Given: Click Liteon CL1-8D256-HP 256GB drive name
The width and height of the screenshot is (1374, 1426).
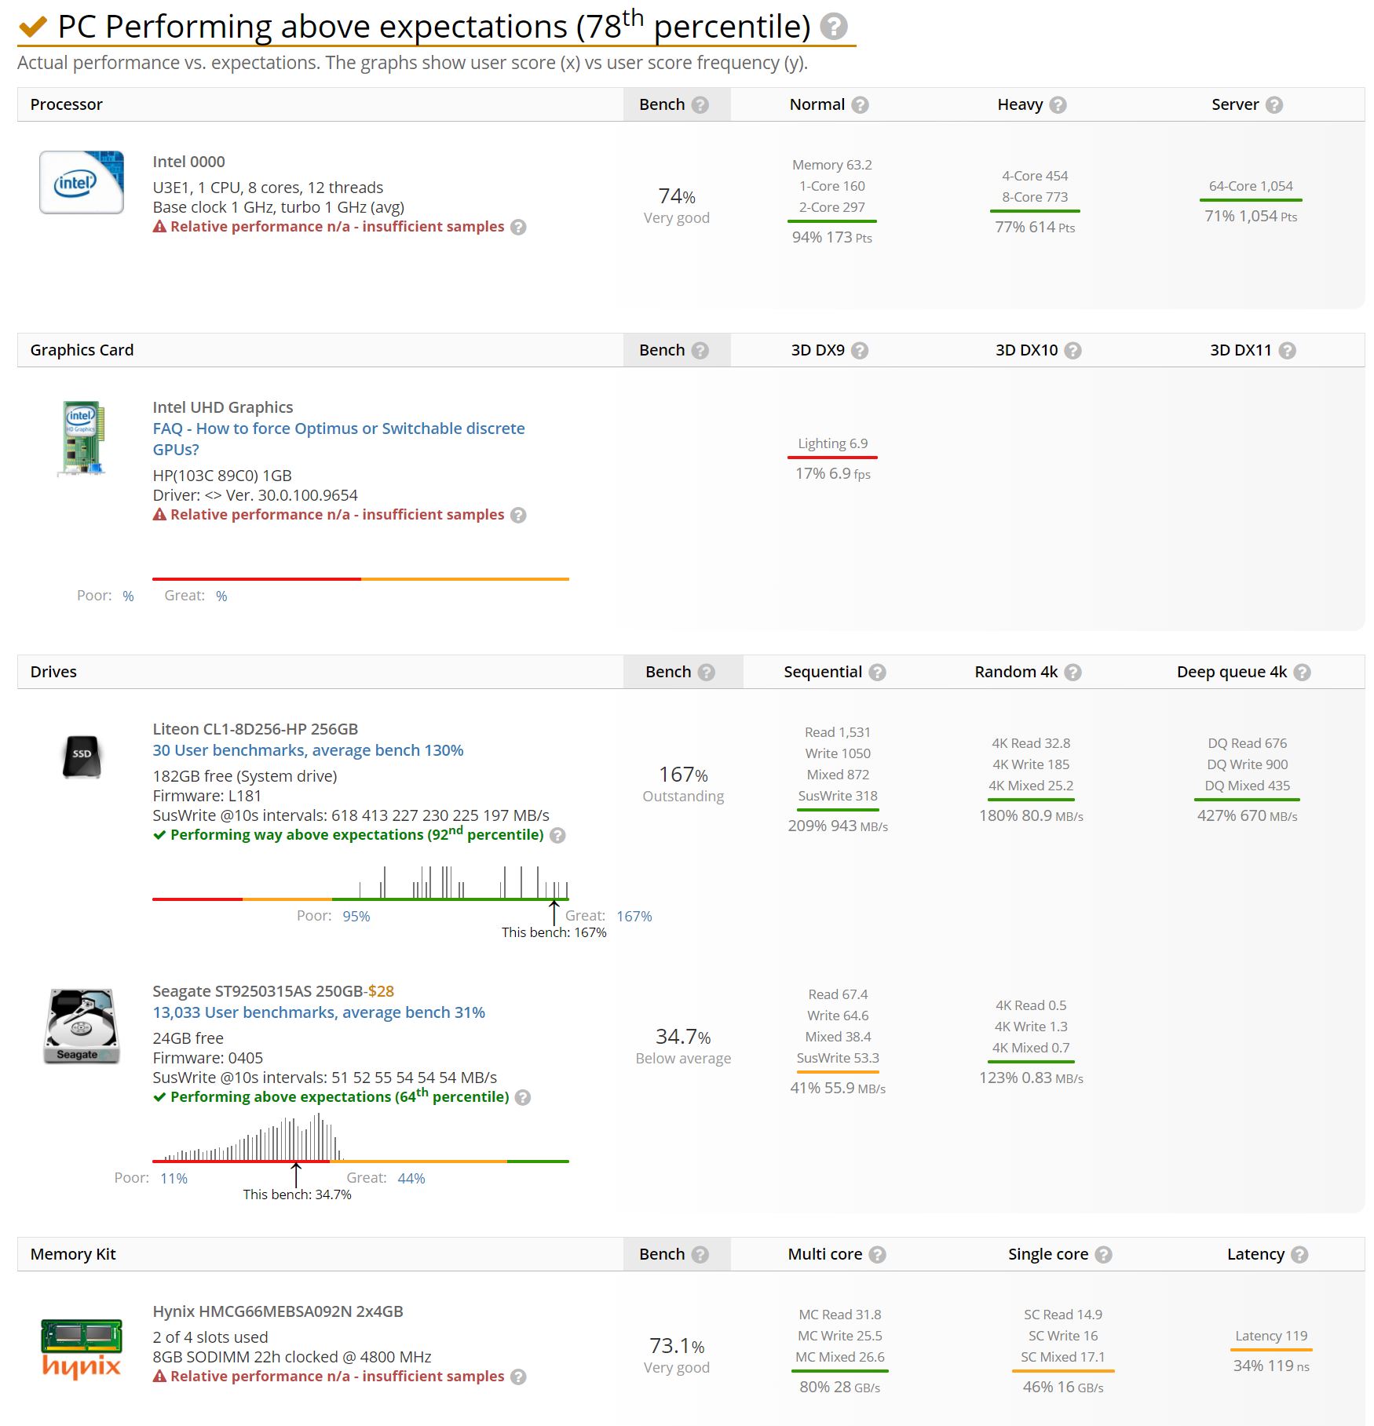Looking at the screenshot, I should tap(255, 729).
